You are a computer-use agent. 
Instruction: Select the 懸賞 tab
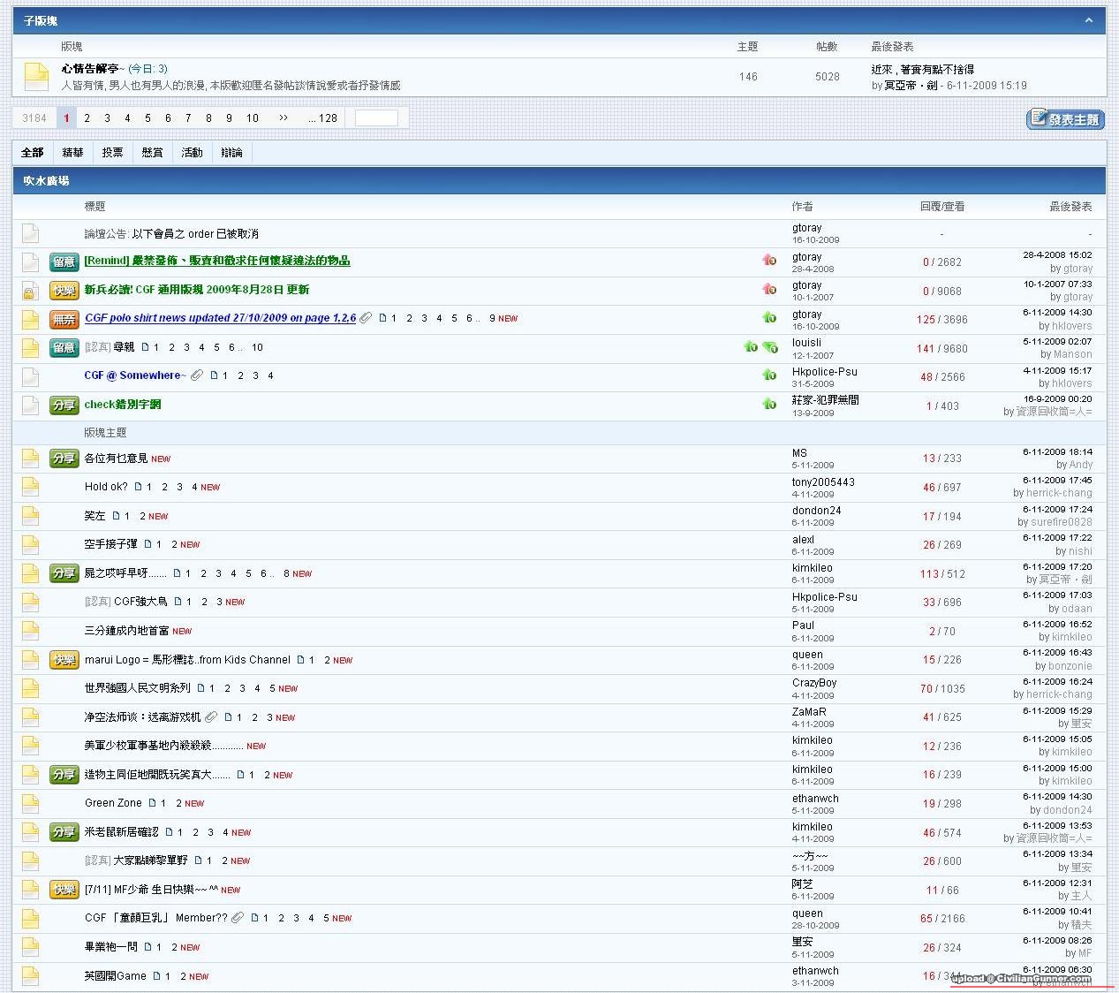[x=152, y=153]
